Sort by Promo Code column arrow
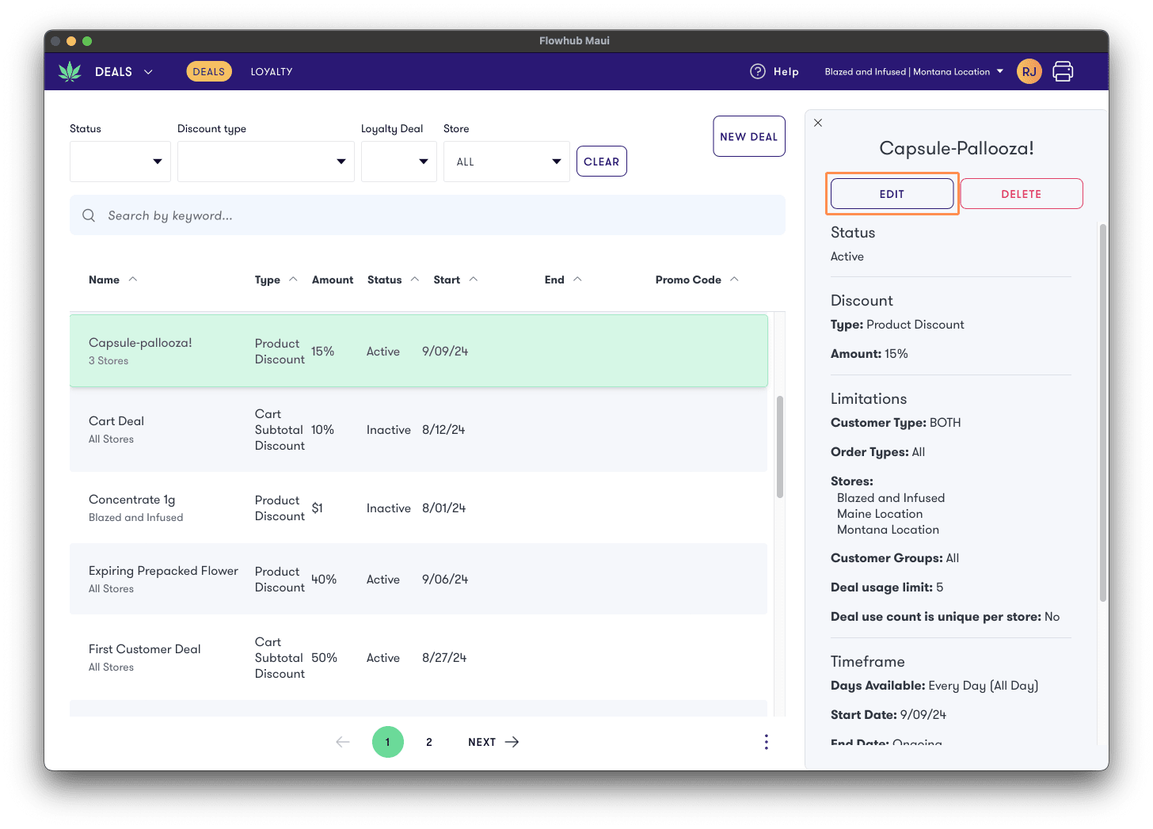Screen dimensions: 1153x829 tap(734, 279)
